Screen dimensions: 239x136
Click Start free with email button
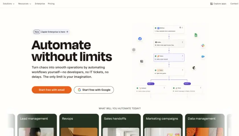[52, 90]
